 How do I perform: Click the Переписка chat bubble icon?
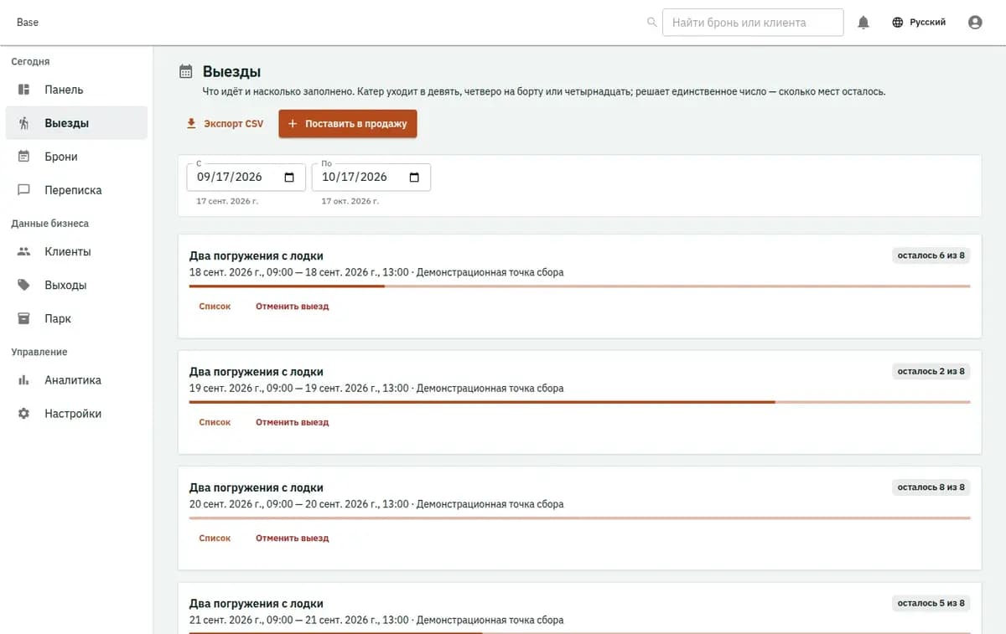tap(24, 190)
